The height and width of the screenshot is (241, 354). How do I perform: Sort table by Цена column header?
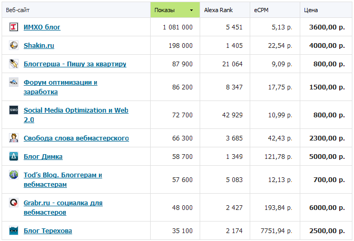(x=311, y=10)
